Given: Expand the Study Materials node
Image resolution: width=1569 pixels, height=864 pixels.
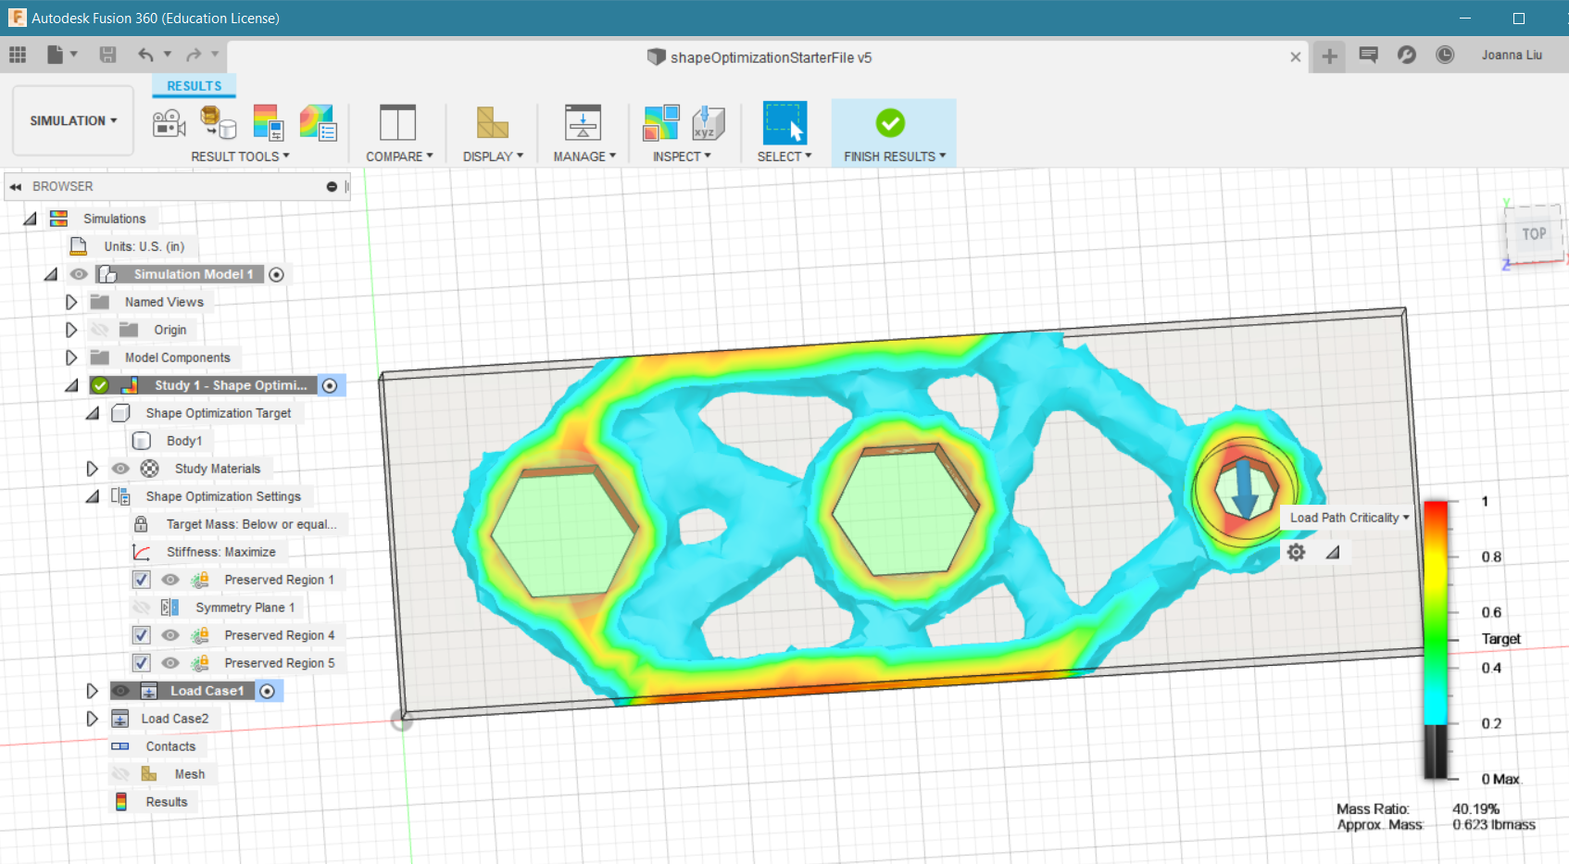Looking at the screenshot, I should 92,469.
